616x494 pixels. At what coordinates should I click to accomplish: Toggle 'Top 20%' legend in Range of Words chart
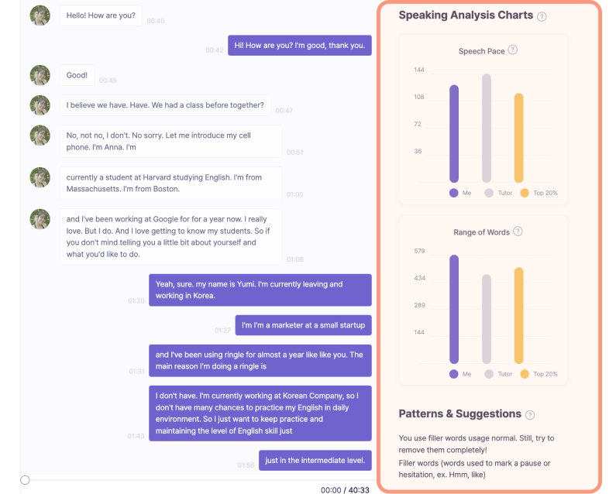click(539, 374)
